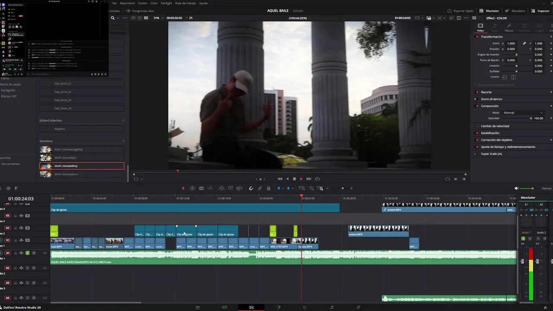This screenshot has width=553, height=311.
Task: Open the Fusion menu
Action: pyautogui.click(x=143, y=3)
